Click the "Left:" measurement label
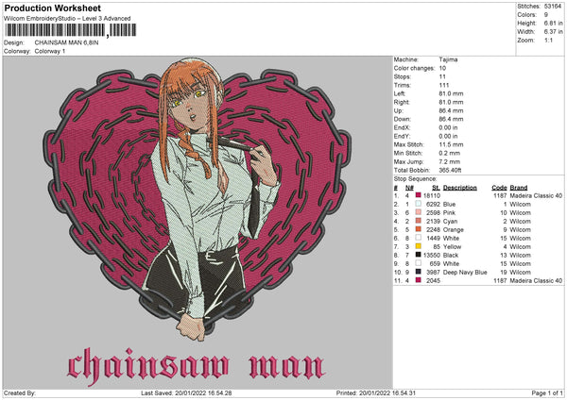567x400 pixels. [x=399, y=93]
